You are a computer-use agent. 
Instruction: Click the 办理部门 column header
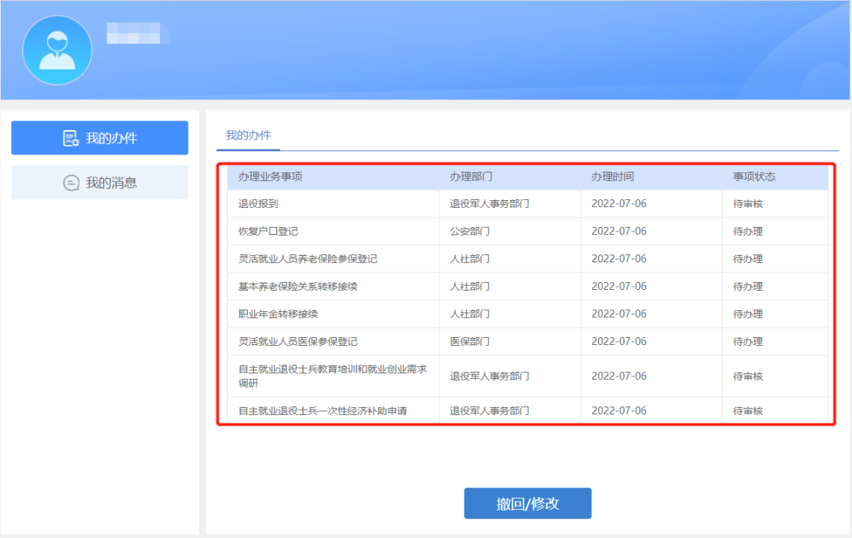[x=471, y=176]
